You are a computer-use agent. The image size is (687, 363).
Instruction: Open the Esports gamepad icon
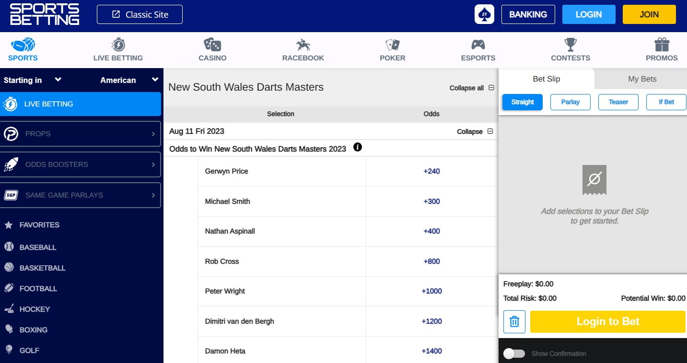478,45
